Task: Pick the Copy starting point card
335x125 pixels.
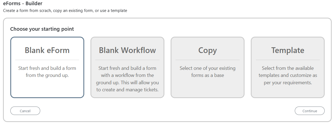Action: tap(208, 67)
